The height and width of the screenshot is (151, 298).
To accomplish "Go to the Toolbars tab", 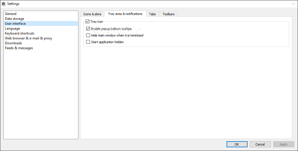I will point(168,14).
